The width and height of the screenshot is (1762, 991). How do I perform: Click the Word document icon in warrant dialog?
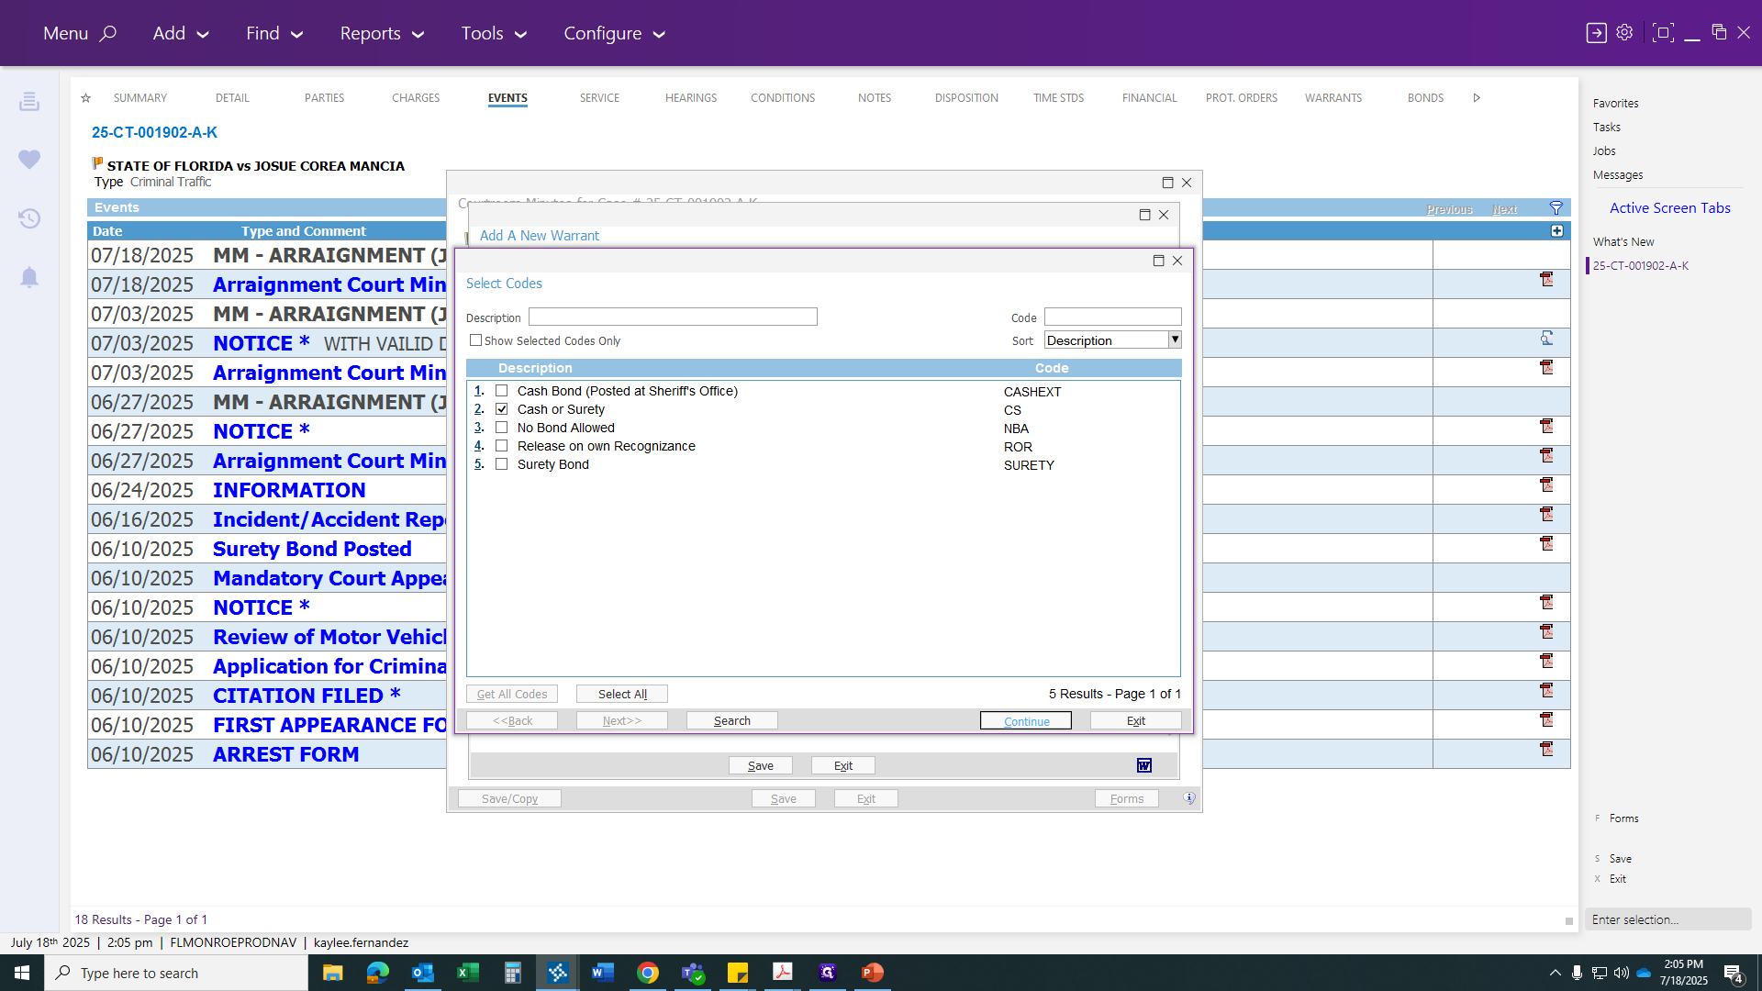point(1144,765)
